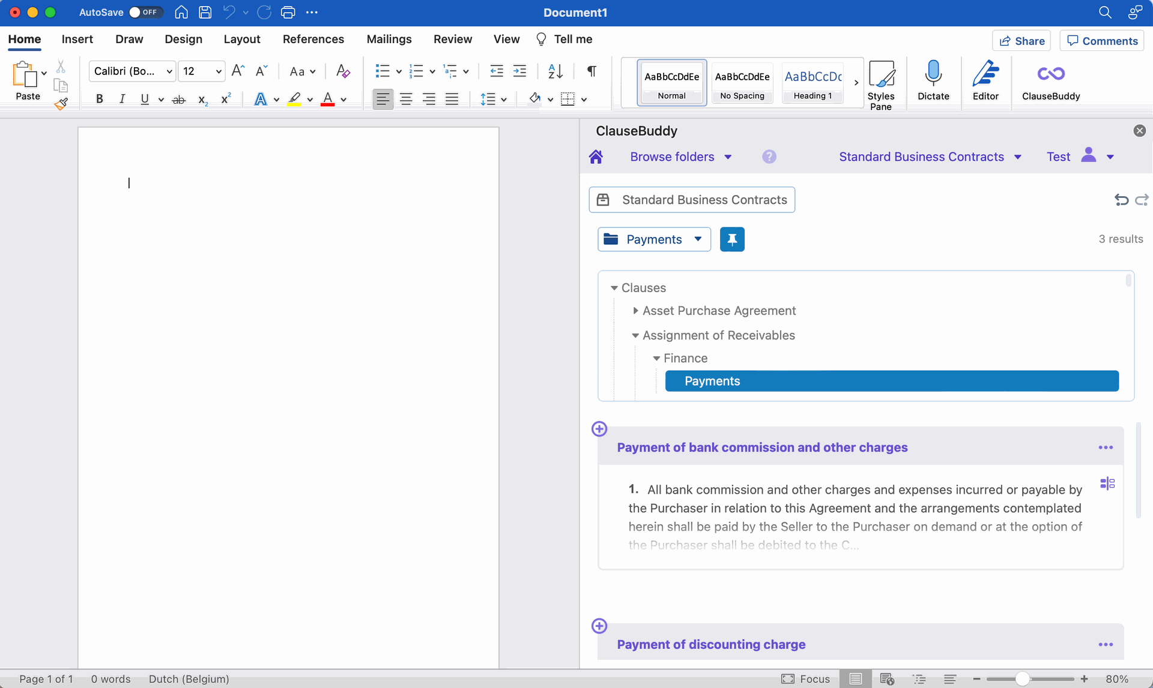Open the Editor tool

pyautogui.click(x=985, y=80)
